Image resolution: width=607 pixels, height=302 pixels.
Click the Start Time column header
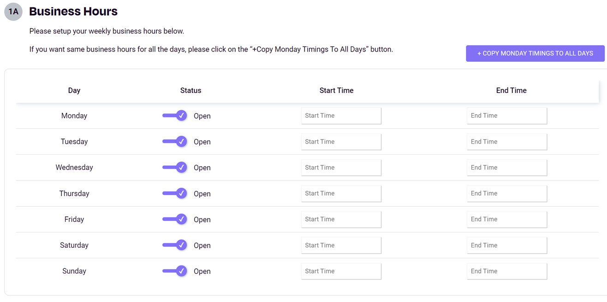click(336, 91)
